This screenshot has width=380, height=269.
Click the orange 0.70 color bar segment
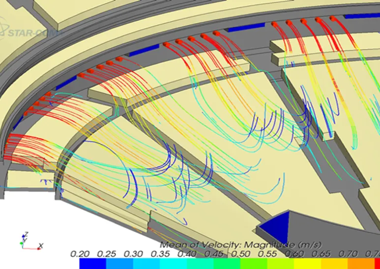click(361, 264)
